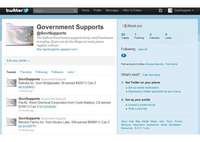Viewport: 200px width, 142px height.
Task: Click avatar beside the Pacific West Chemical tweet
Action: [11, 102]
